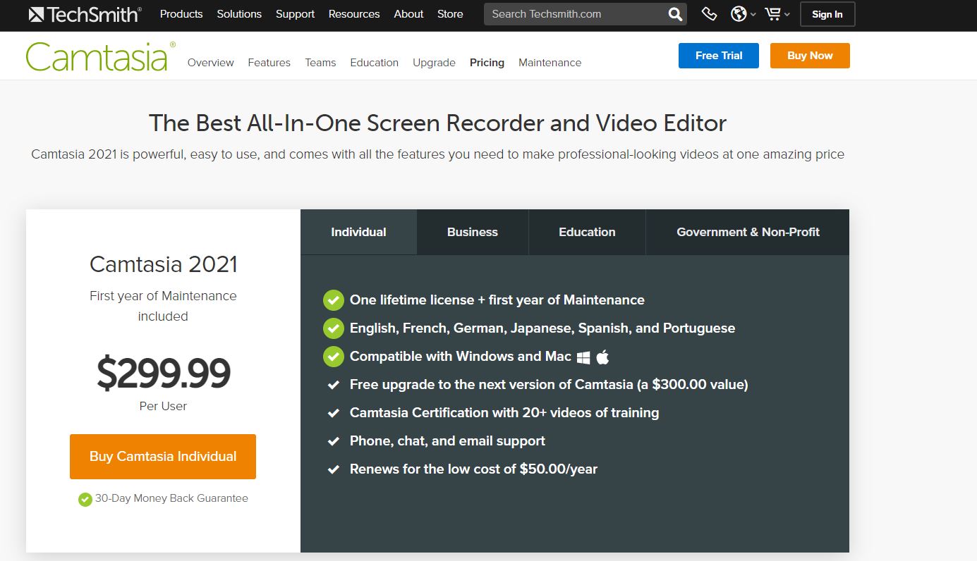The width and height of the screenshot is (977, 561).
Task: Click green checkmark beside lifetime license
Action: coord(333,300)
